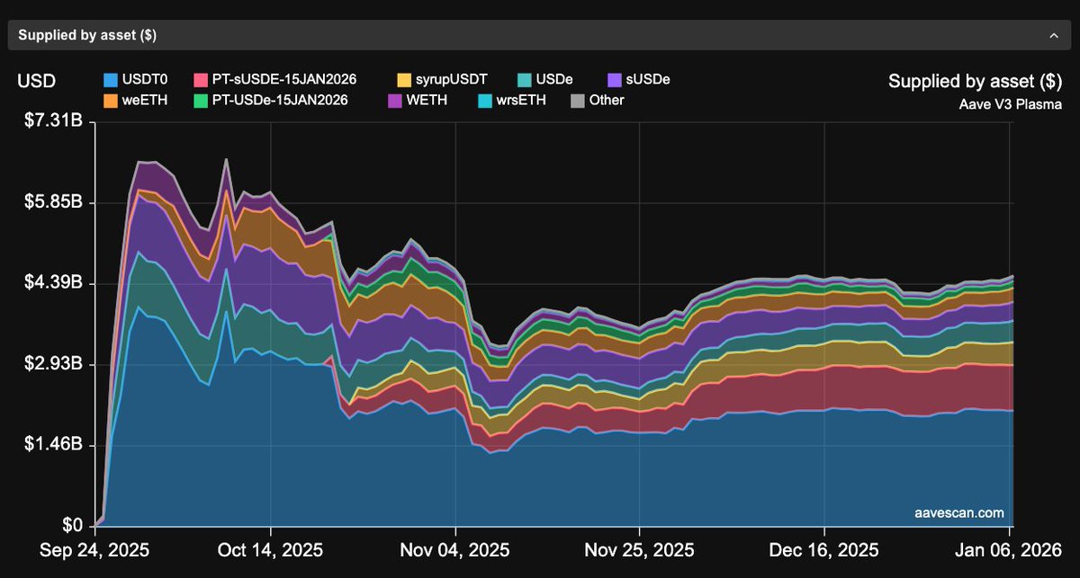1080x578 pixels.
Task: Hide the Other series via its label
Action: [607, 100]
